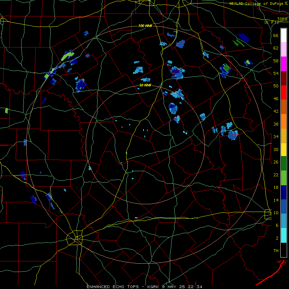
Task: Select the magenta legend swatch
Action: coord(284,64)
